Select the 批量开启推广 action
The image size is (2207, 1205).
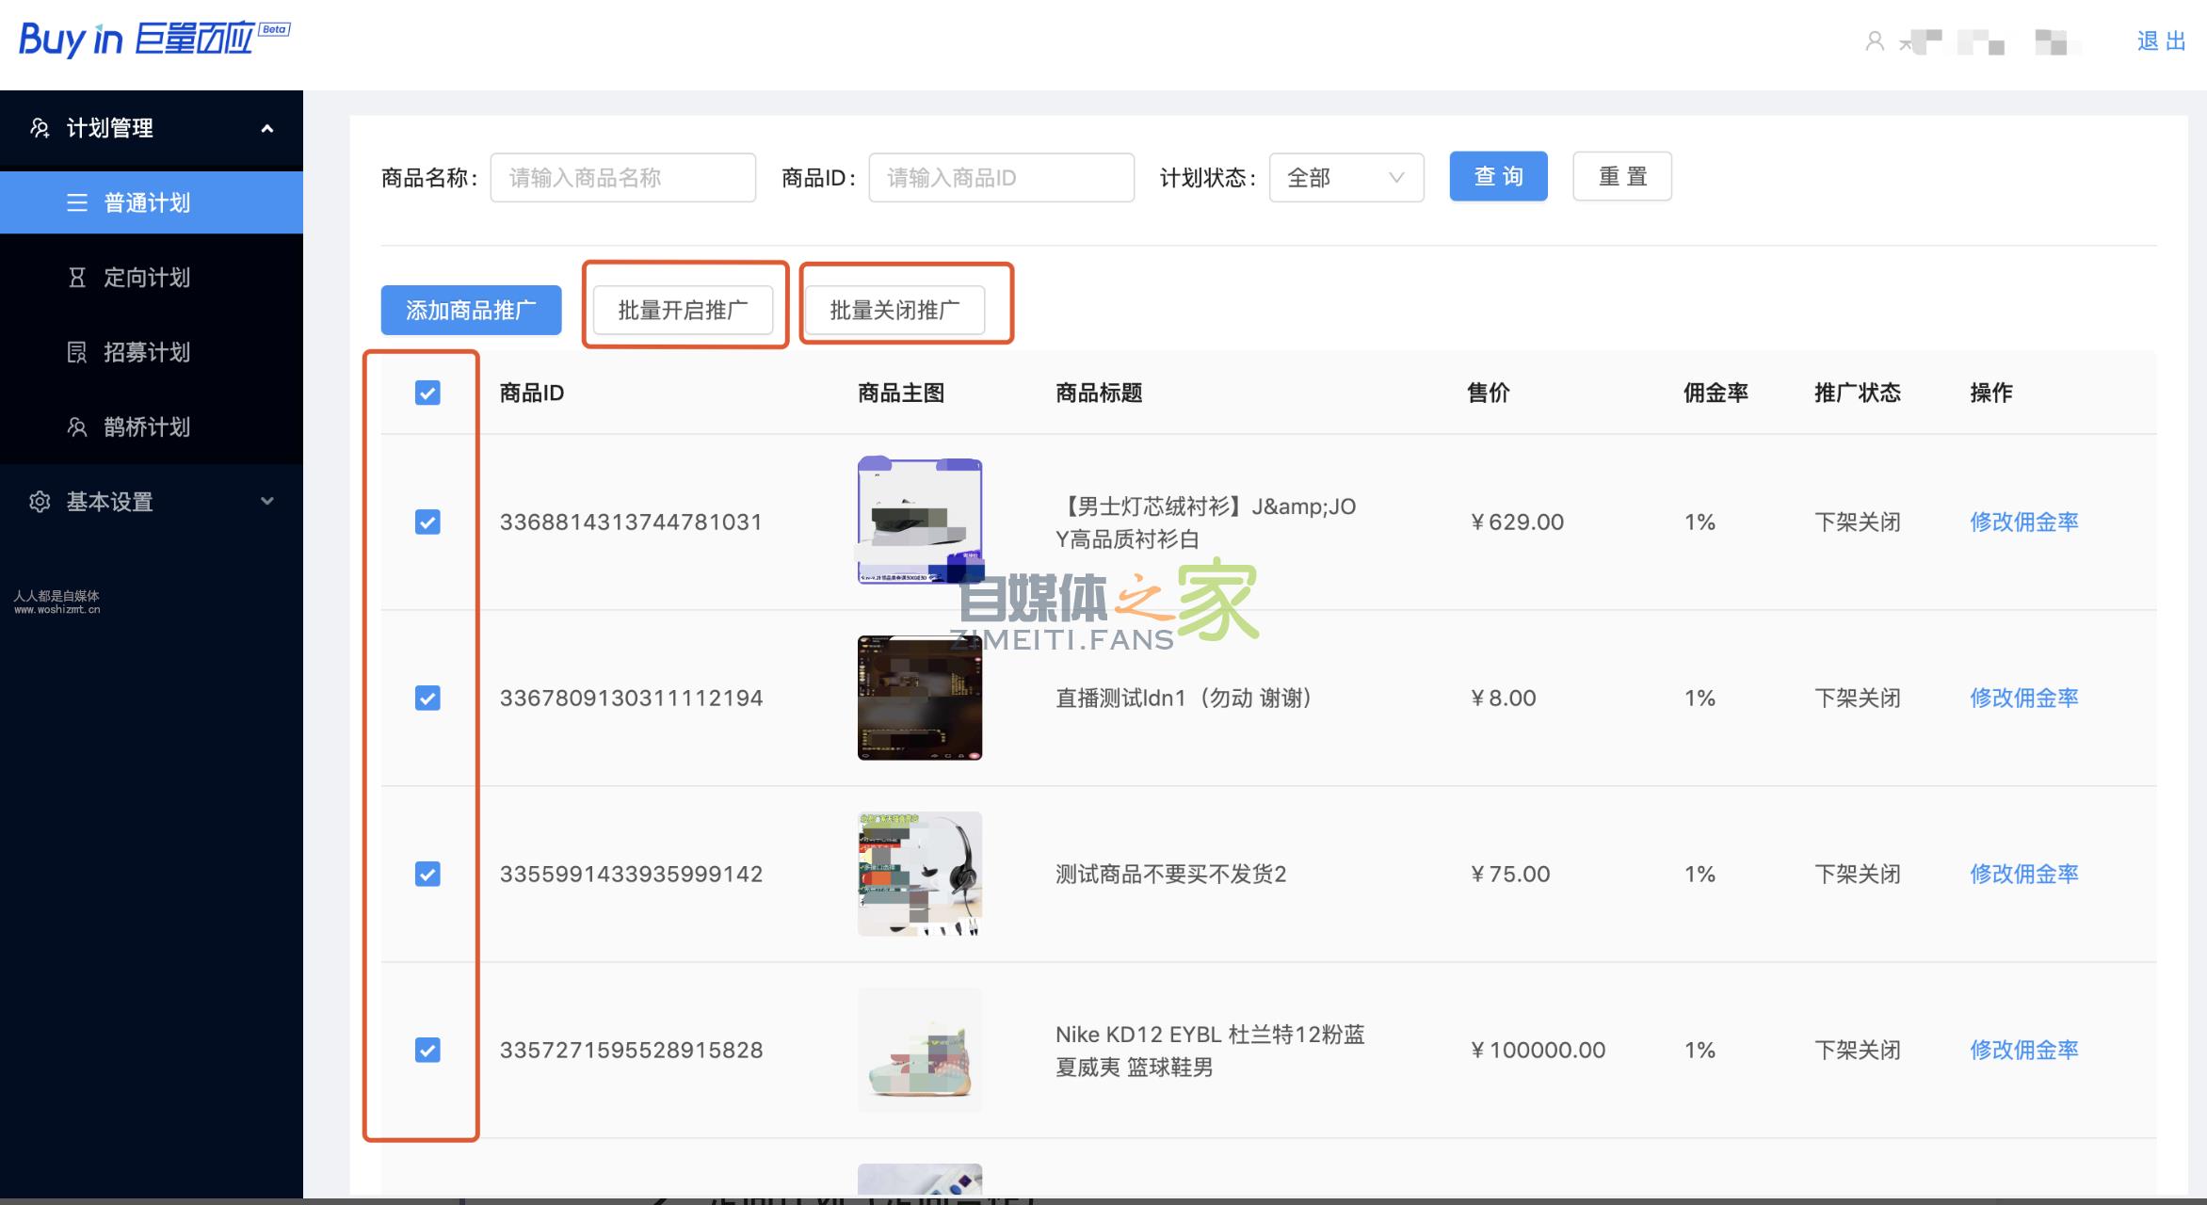pos(685,309)
